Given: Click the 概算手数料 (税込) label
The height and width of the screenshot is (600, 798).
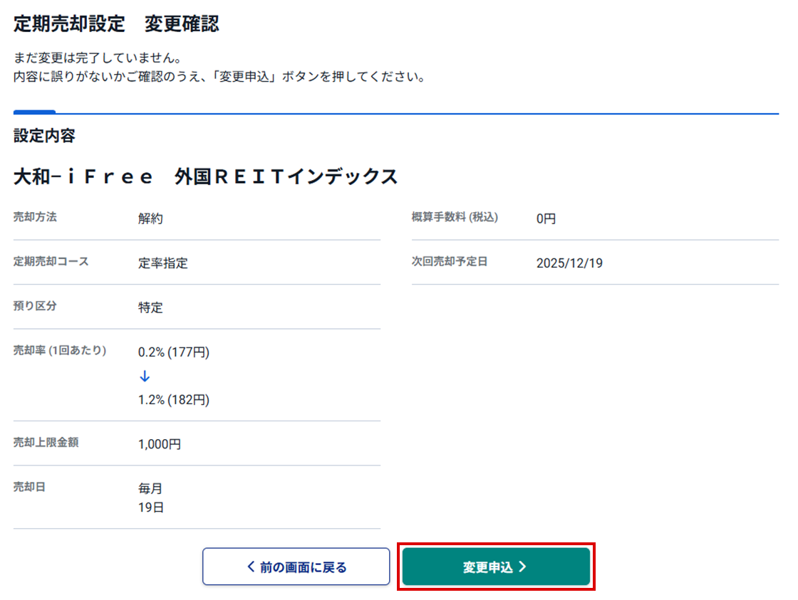Looking at the screenshot, I should 455,217.
